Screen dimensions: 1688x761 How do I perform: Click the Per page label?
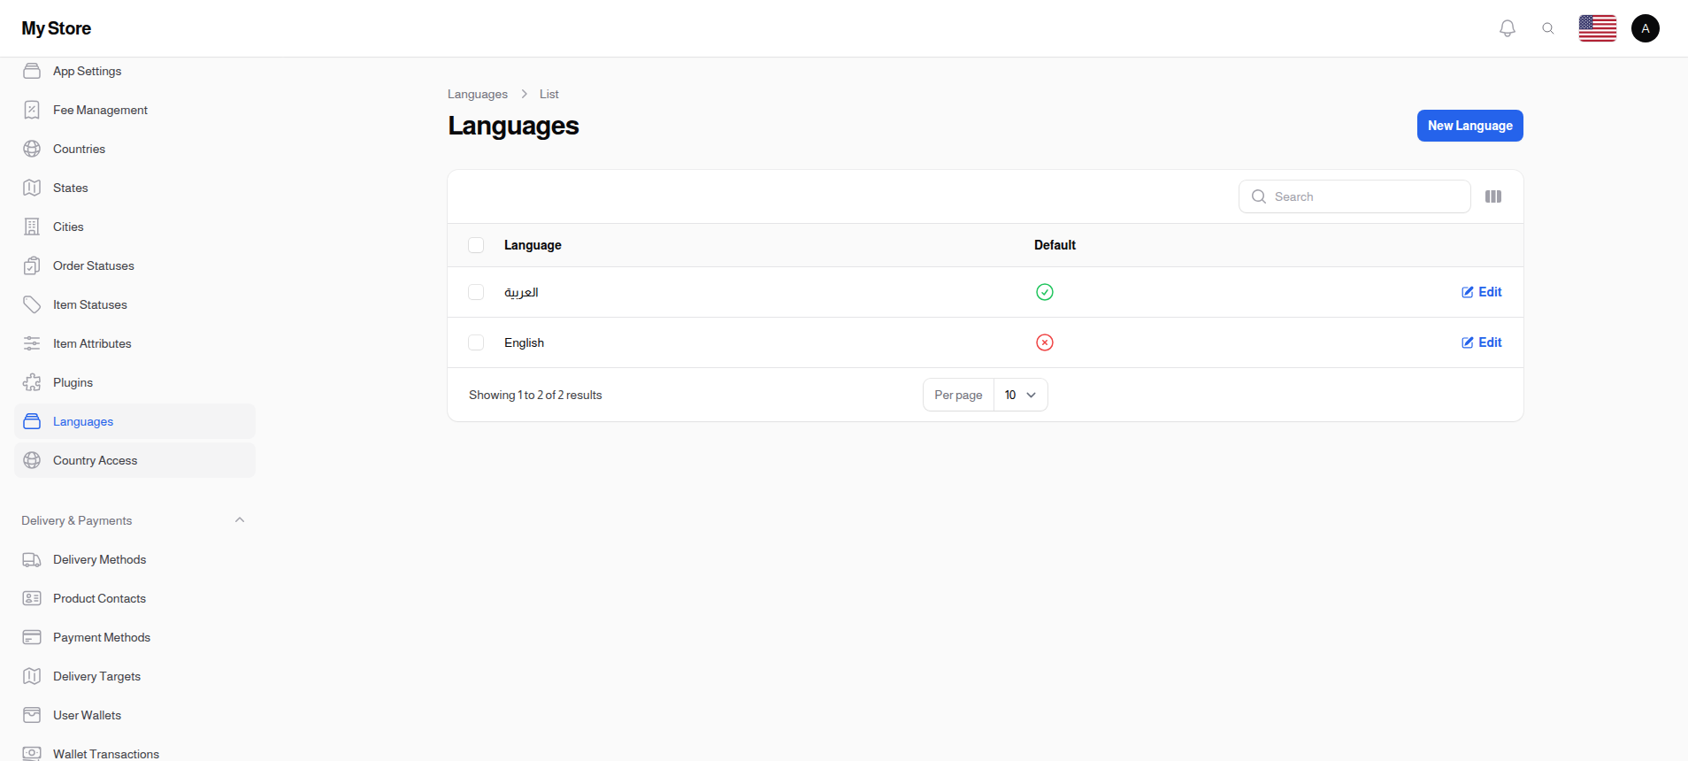(958, 395)
